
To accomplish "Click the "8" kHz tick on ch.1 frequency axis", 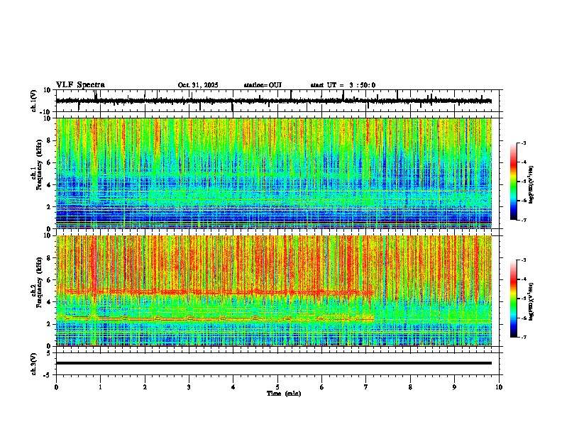I will pos(50,140).
